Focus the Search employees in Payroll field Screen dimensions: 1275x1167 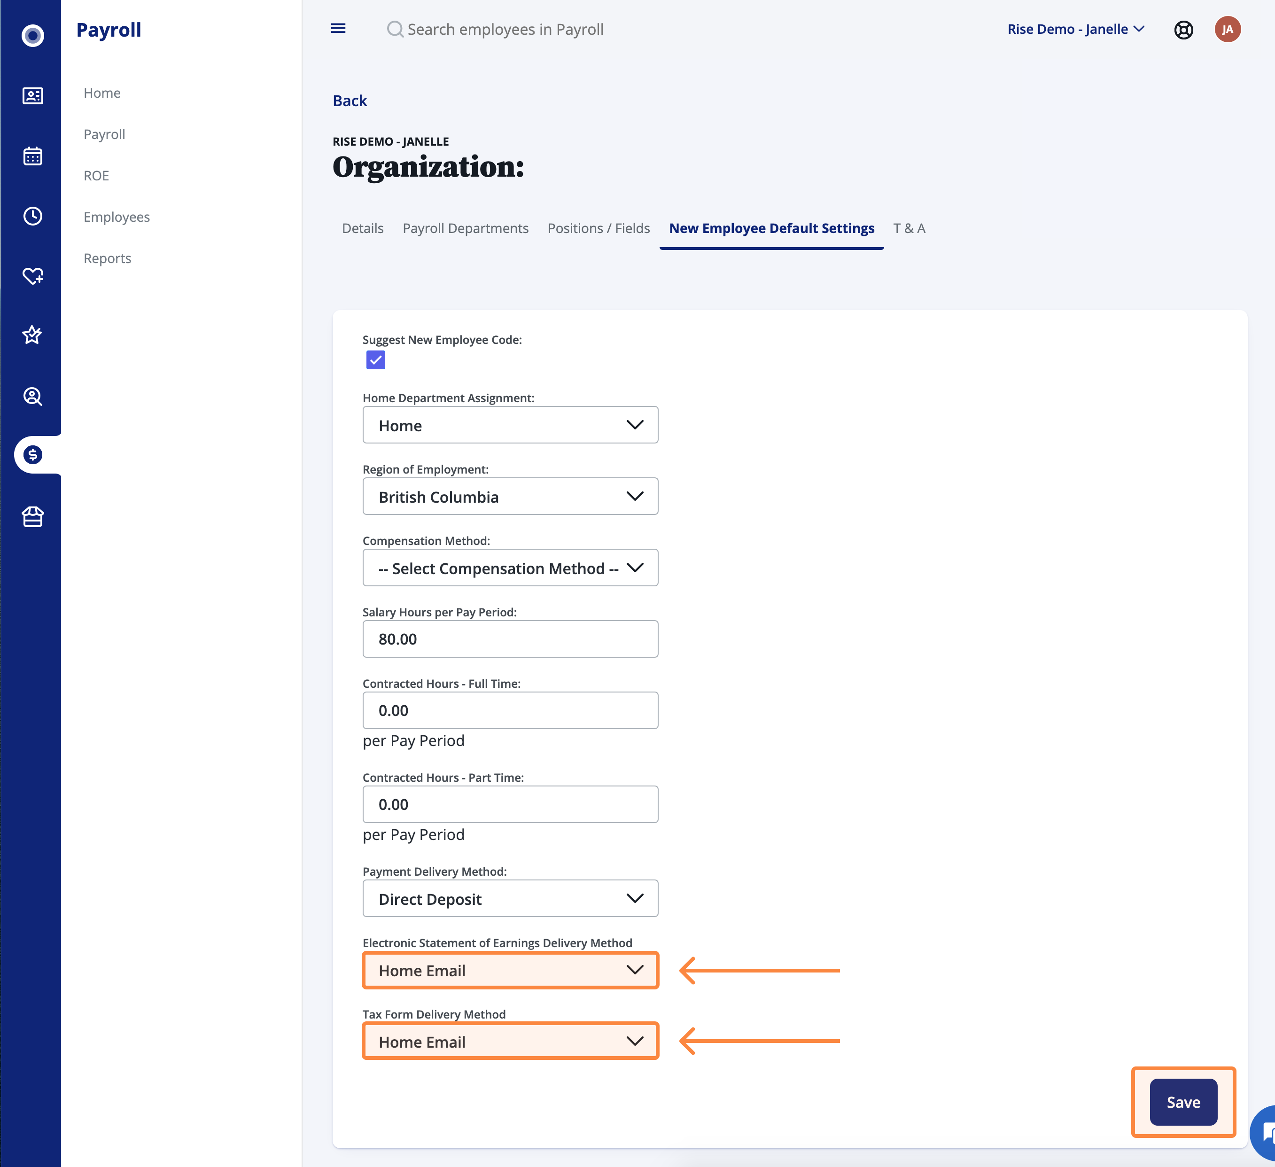coord(505,29)
